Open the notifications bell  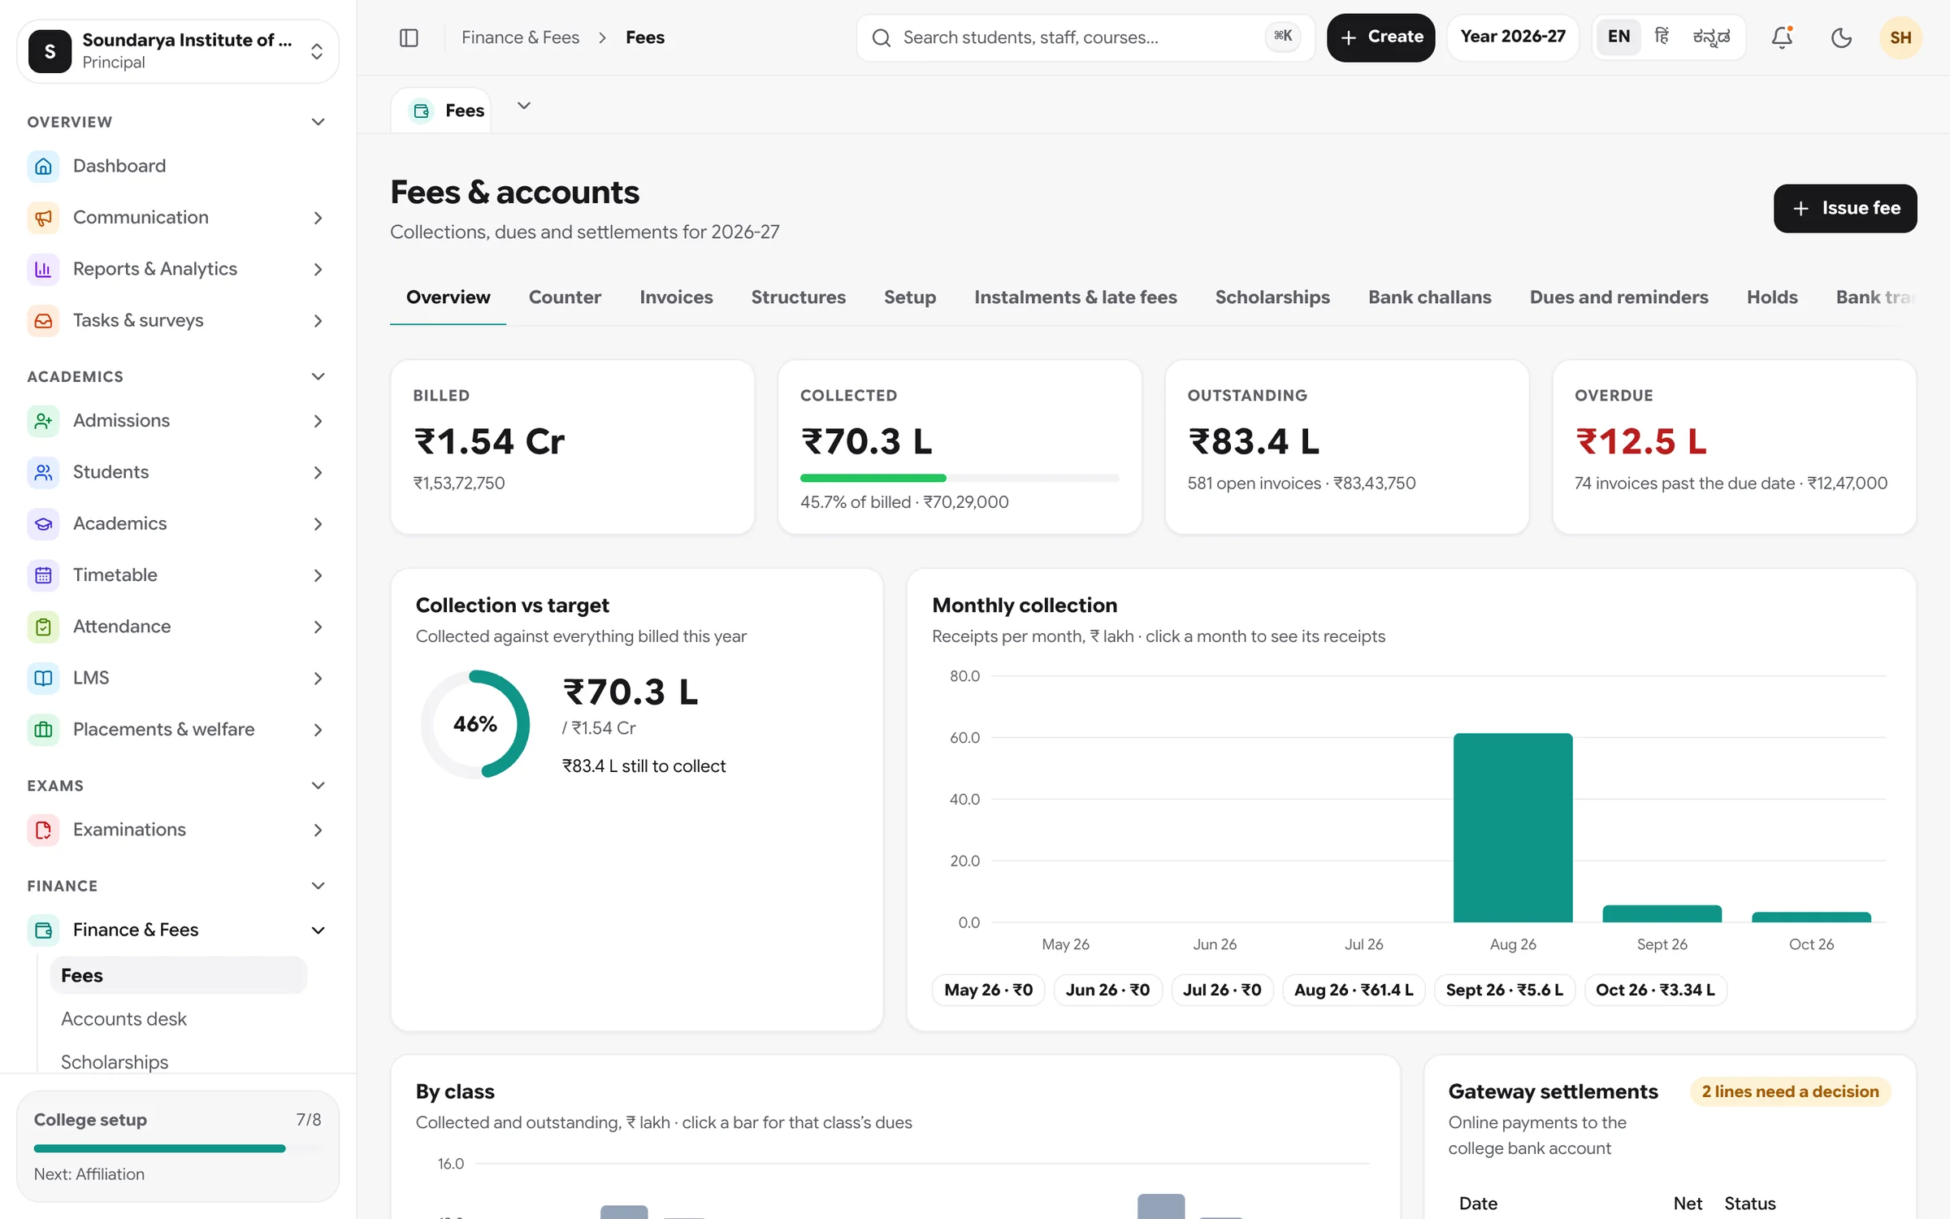coord(1782,37)
